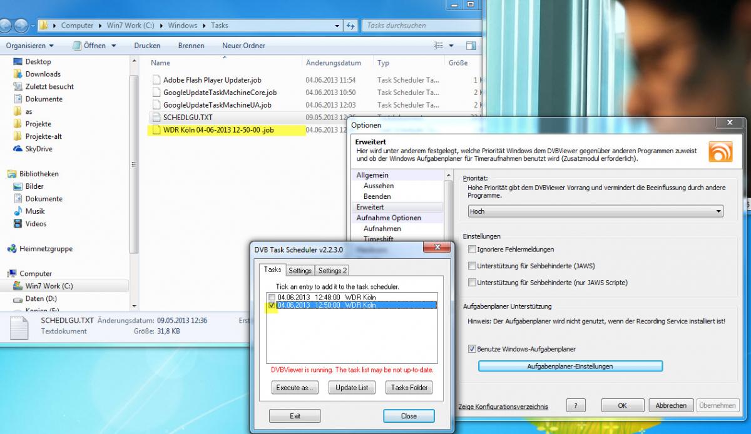The image size is (751, 434).
Task: Select the WDR Köln 04-06-2013 12-50-00 .job file
Action: point(219,130)
